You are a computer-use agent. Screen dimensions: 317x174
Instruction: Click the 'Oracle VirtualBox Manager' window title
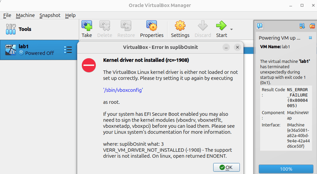(x=160, y=5)
